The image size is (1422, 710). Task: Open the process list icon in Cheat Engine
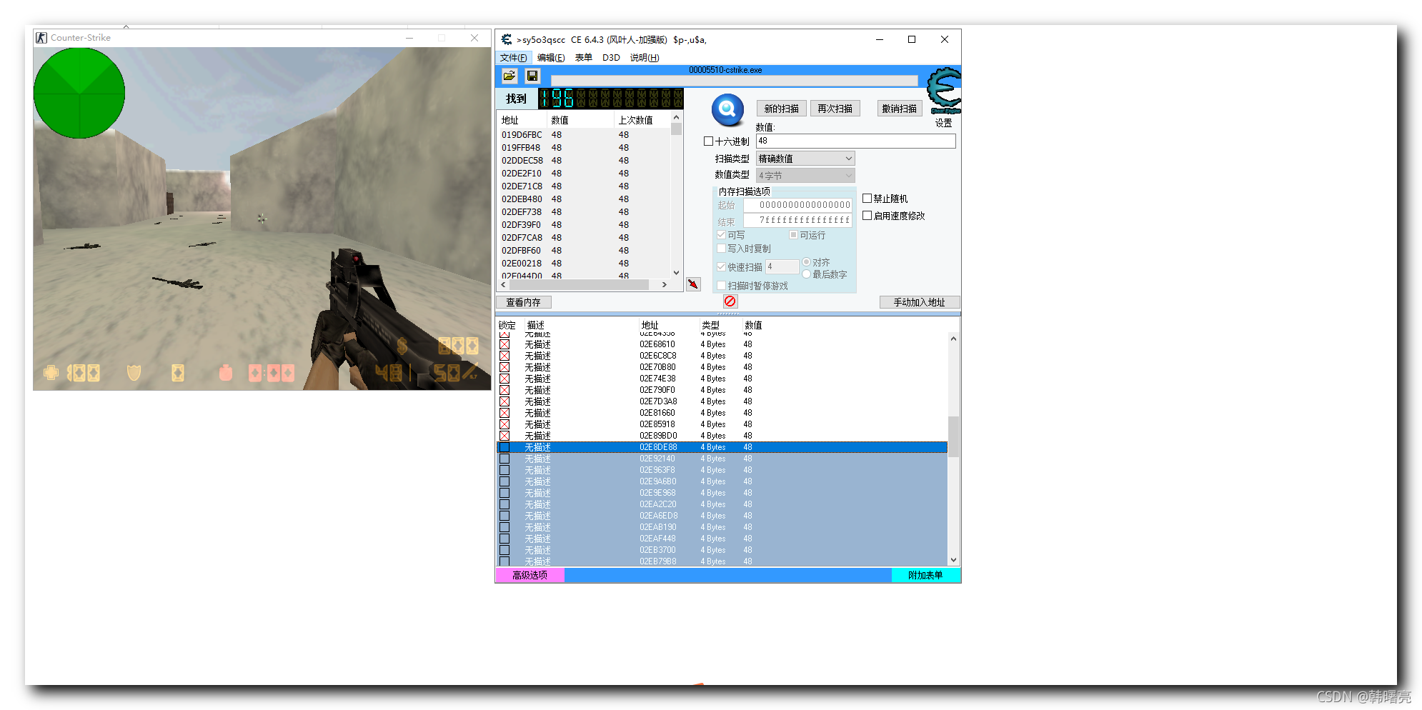[509, 76]
